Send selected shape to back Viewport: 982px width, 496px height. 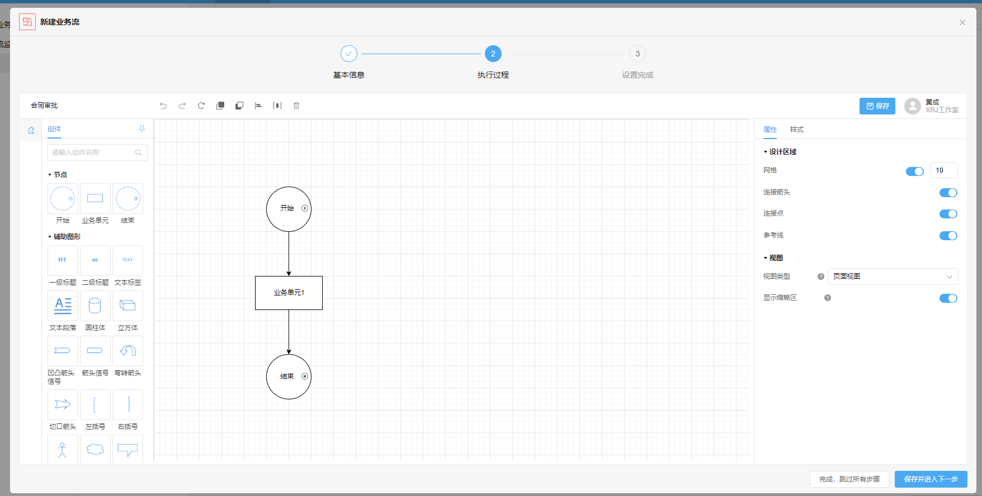(239, 106)
